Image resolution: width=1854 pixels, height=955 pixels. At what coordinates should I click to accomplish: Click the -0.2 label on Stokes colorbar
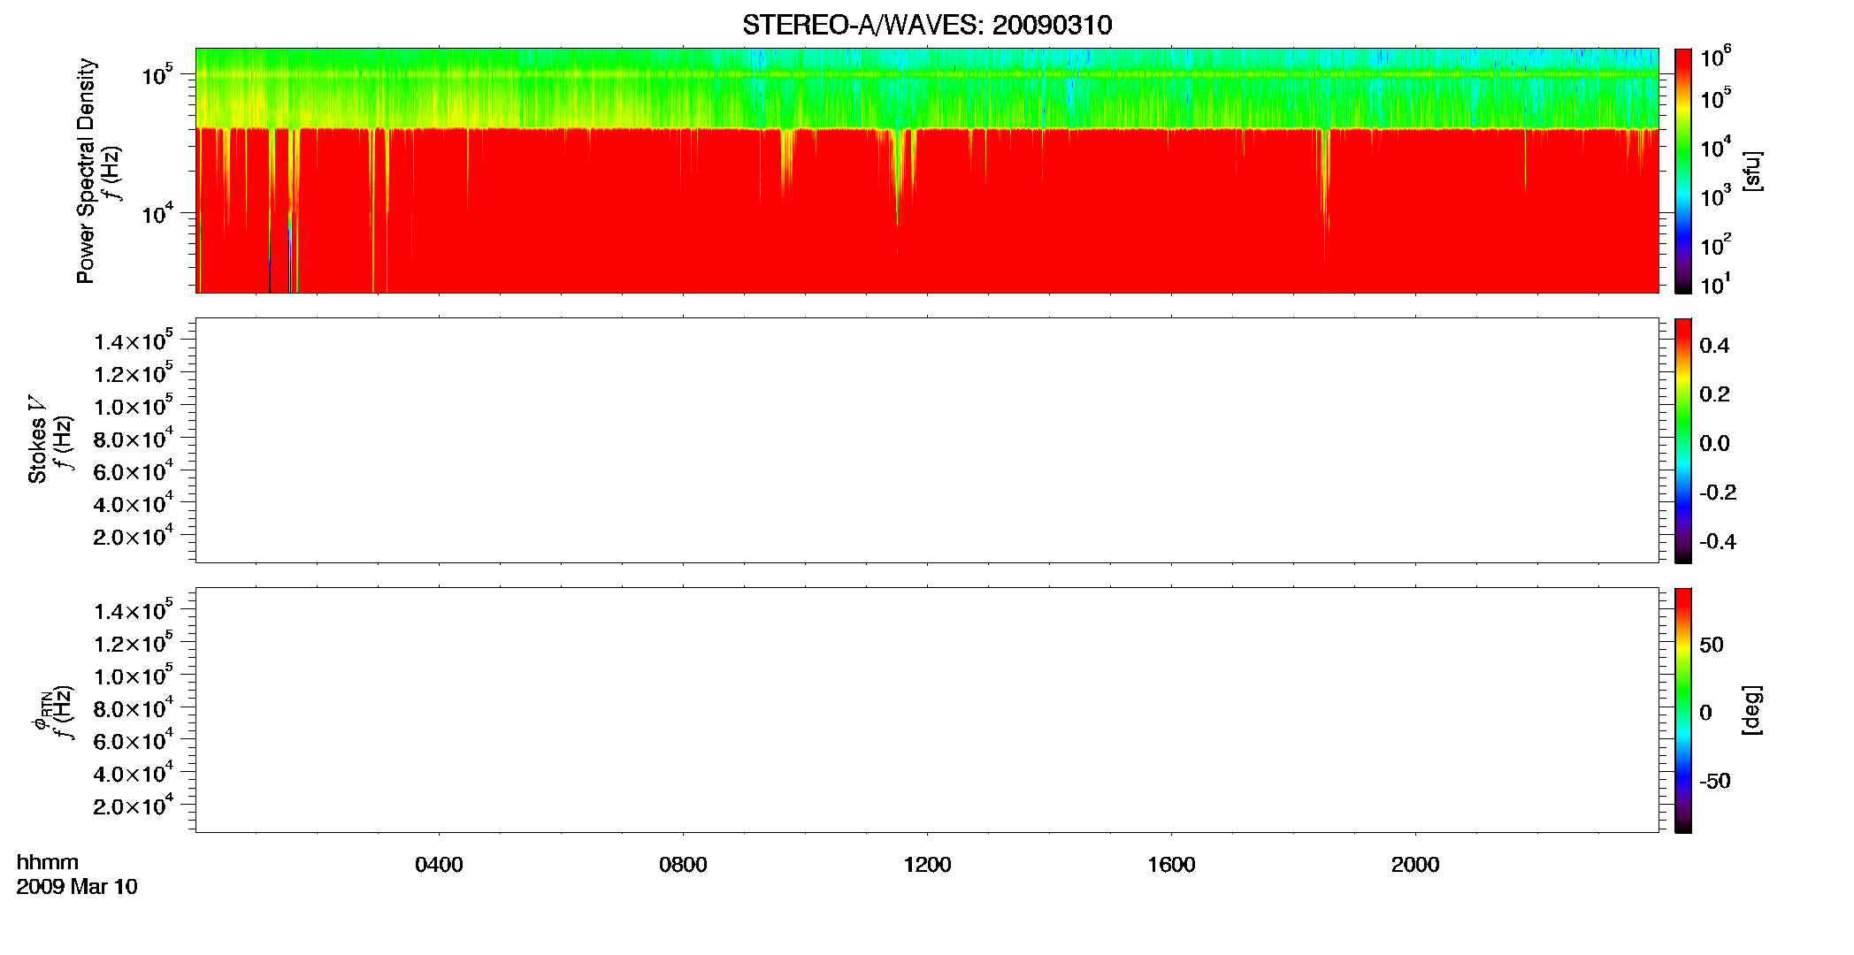[1718, 493]
